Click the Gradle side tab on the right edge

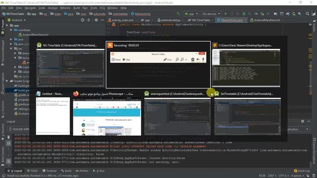point(314,26)
